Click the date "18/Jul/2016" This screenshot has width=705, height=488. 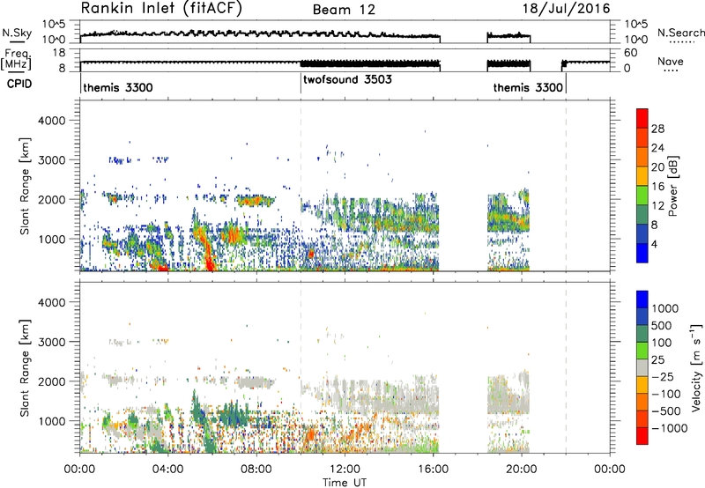click(x=566, y=9)
